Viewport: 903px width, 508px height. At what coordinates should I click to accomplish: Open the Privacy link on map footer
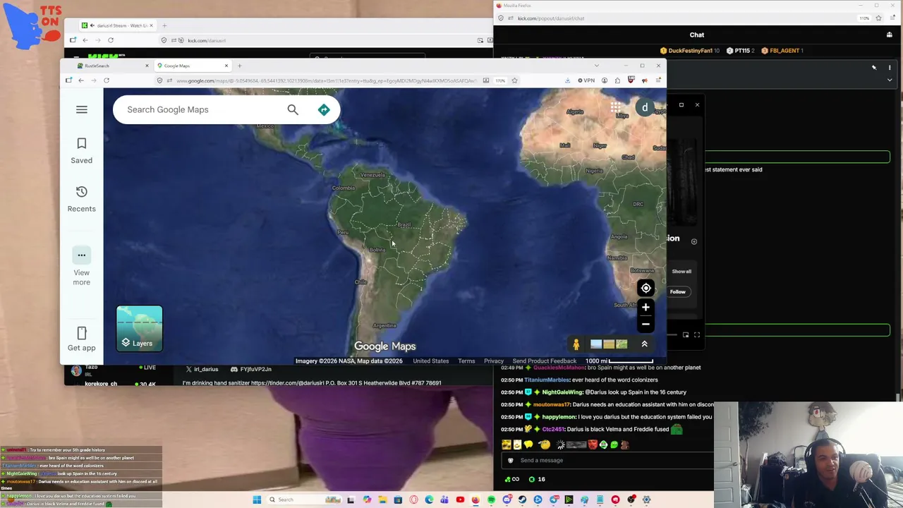pos(494,361)
